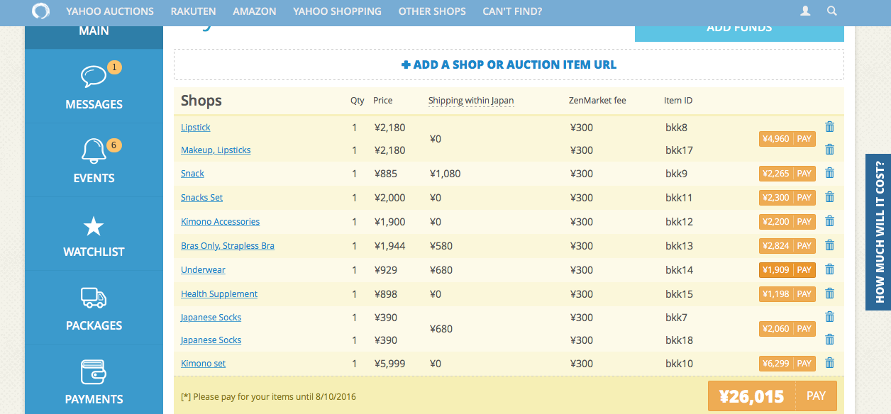Open Health Supplement link
The height and width of the screenshot is (414, 891).
(219, 294)
